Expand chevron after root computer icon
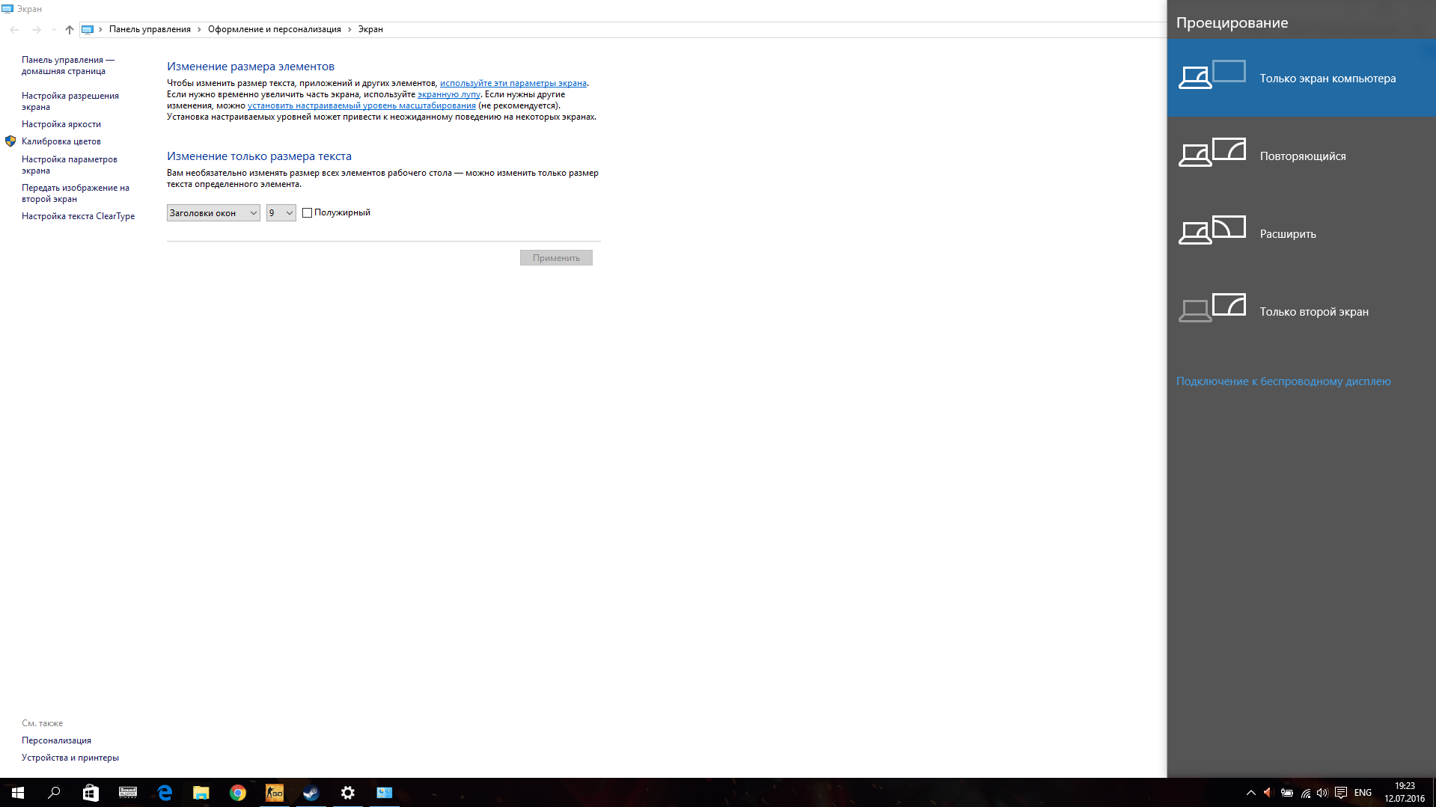The width and height of the screenshot is (1436, 807). coord(100,29)
